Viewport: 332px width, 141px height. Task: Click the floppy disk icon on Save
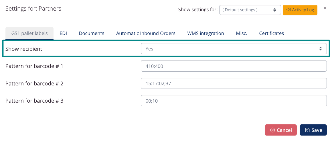tap(307, 130)
